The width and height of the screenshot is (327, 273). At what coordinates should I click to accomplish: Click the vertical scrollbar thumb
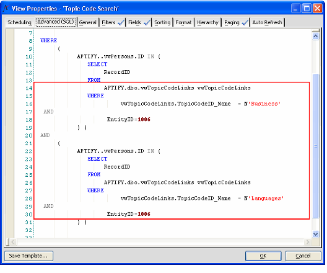315,146
